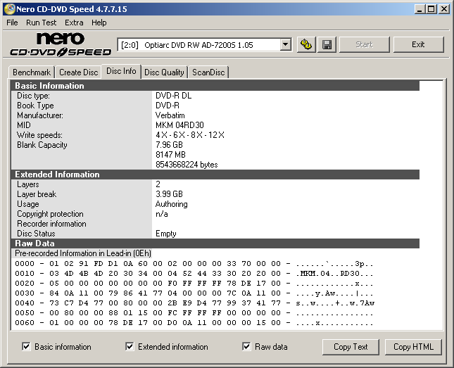Click the Copy Text button
Screen dimensions: 454x368
(351, 347)
